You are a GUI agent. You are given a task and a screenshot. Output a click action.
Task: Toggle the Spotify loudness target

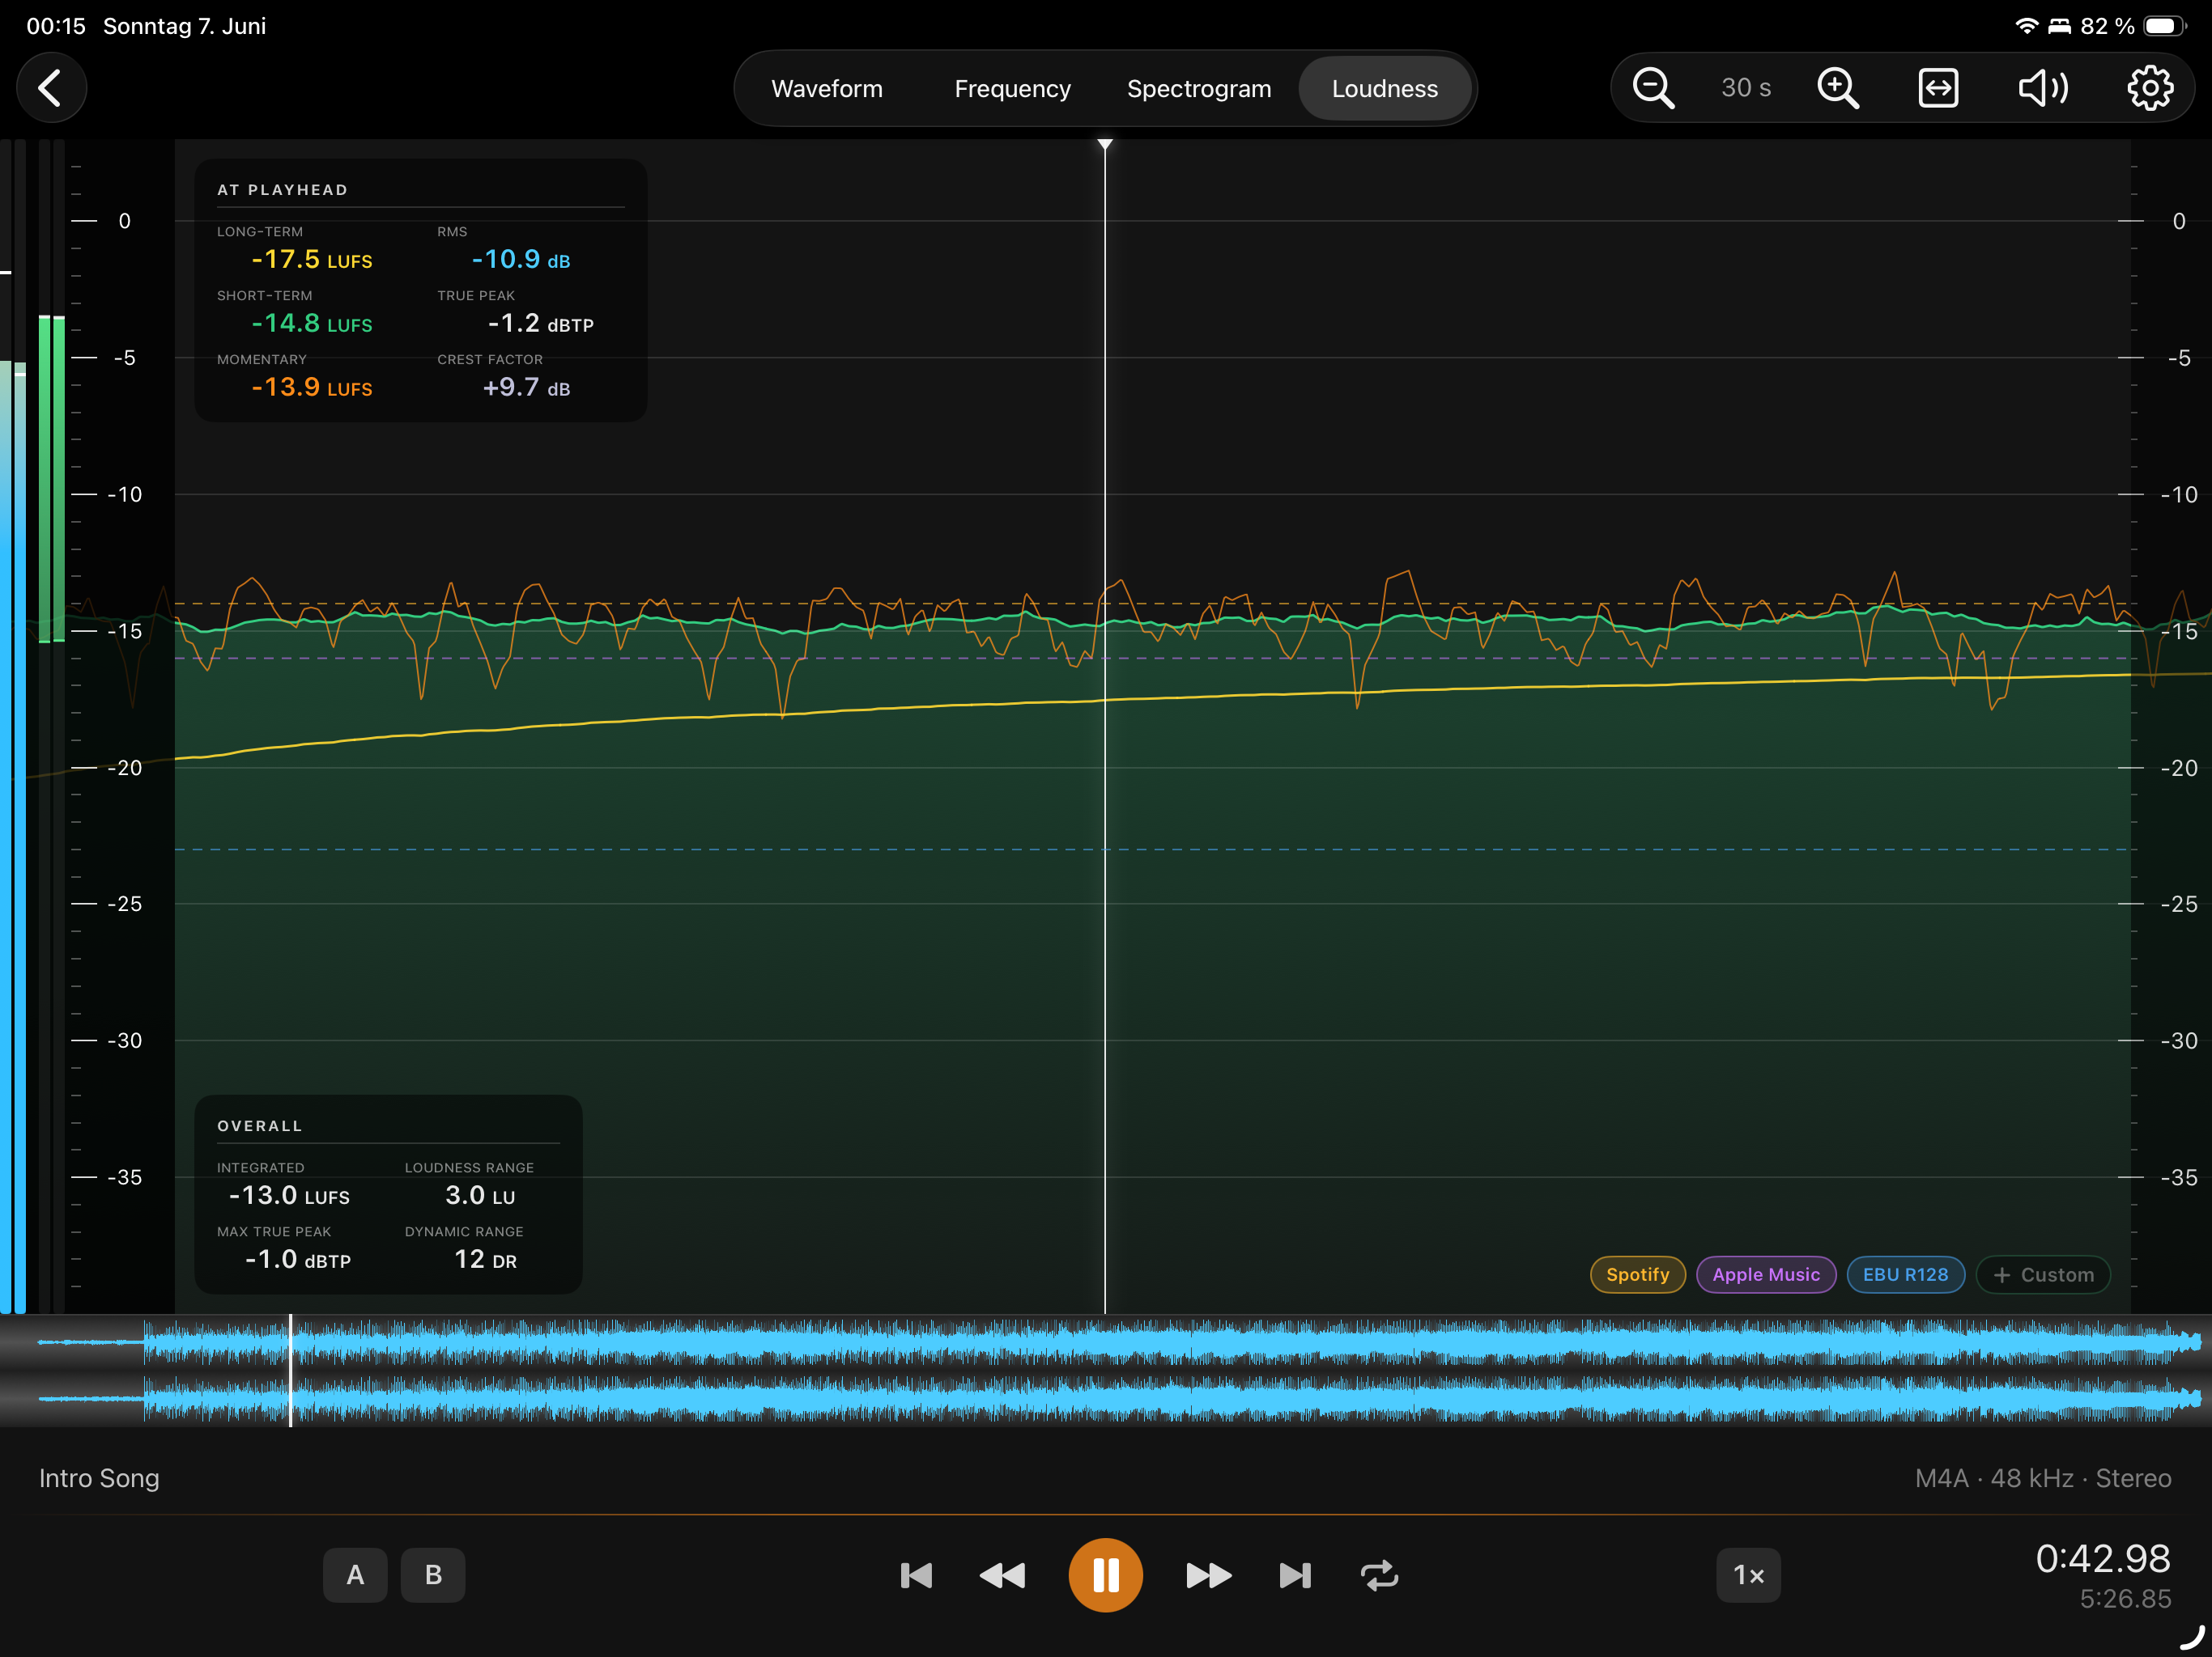coord(1637,1274)
